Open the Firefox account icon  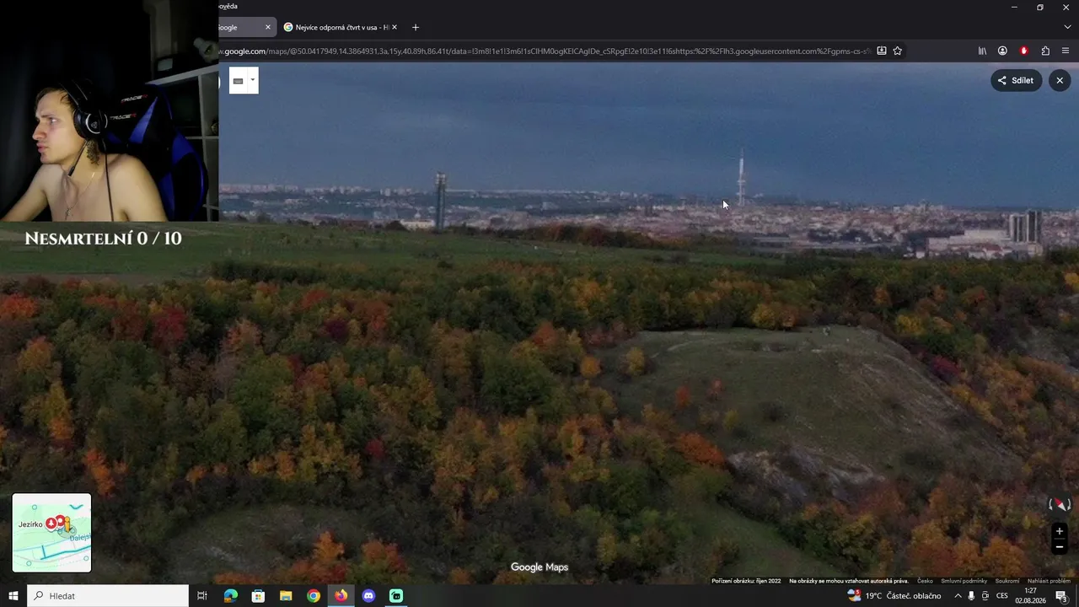pyautogui.click(x=1002, y=51)
